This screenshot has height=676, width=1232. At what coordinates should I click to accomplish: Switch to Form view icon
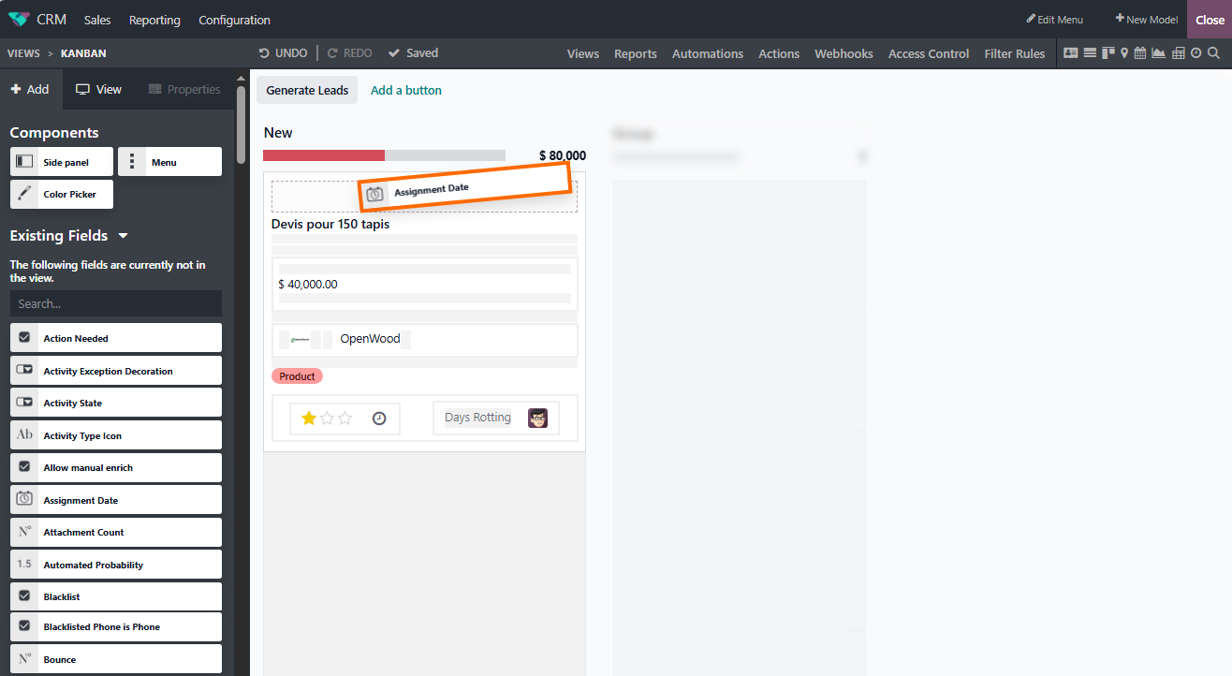pyautogui.click(x=1071, y=53)
